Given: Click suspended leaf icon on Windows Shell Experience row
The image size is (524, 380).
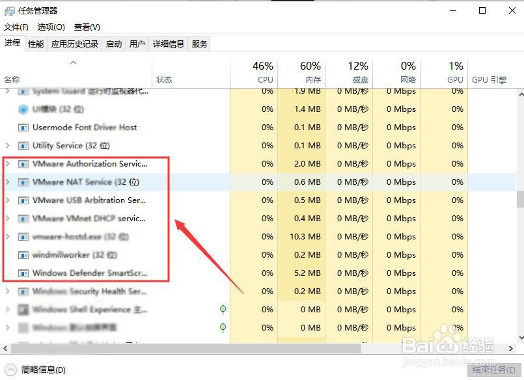Looking at the screenshot, I should (x=223, y=310).
